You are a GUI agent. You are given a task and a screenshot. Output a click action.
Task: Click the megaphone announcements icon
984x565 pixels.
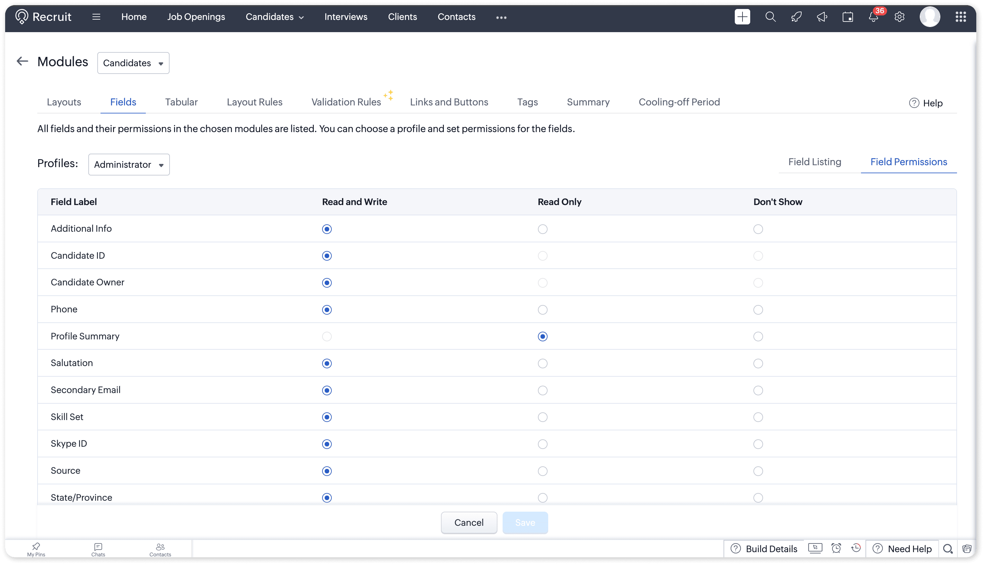pyautogui.click(x=822, y=17)
